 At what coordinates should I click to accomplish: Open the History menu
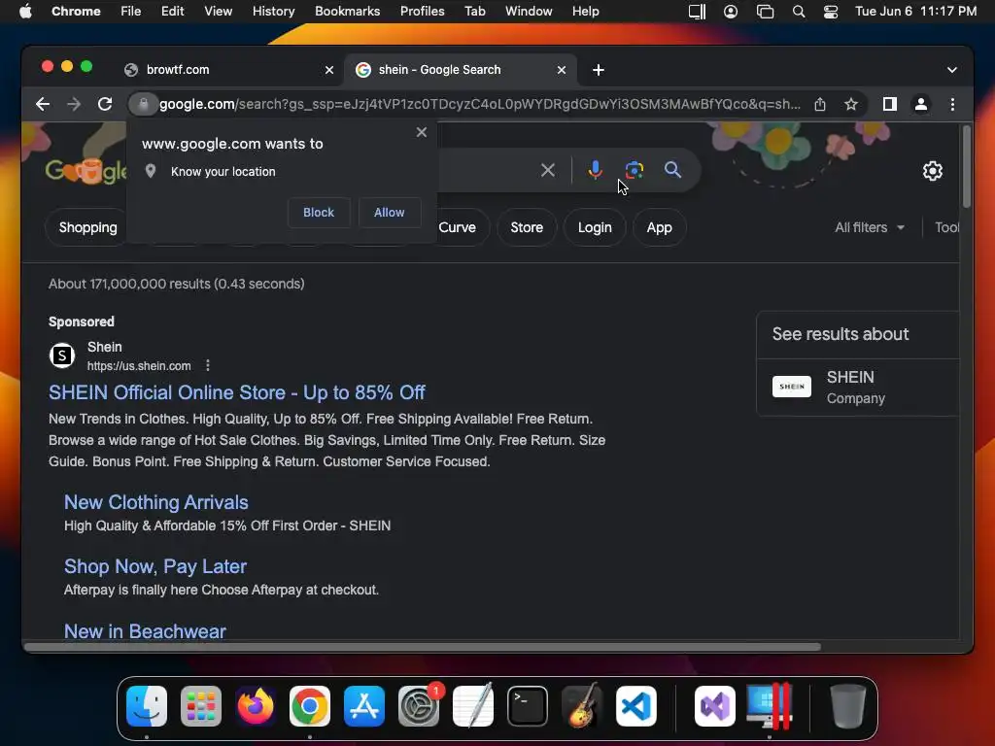[273, 12]
